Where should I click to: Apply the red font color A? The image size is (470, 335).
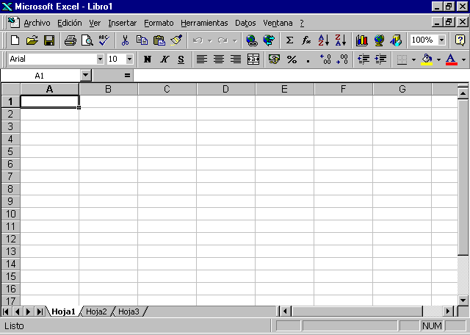(x=452, y=59)
